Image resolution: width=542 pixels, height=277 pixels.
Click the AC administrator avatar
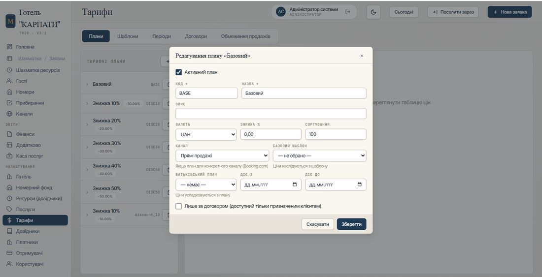(281, 12)
